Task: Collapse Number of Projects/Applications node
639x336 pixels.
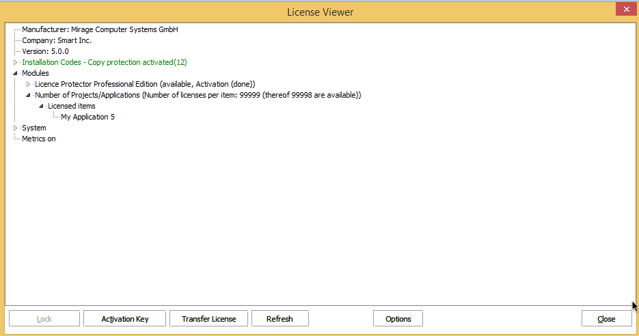Action: click(29, 96)
